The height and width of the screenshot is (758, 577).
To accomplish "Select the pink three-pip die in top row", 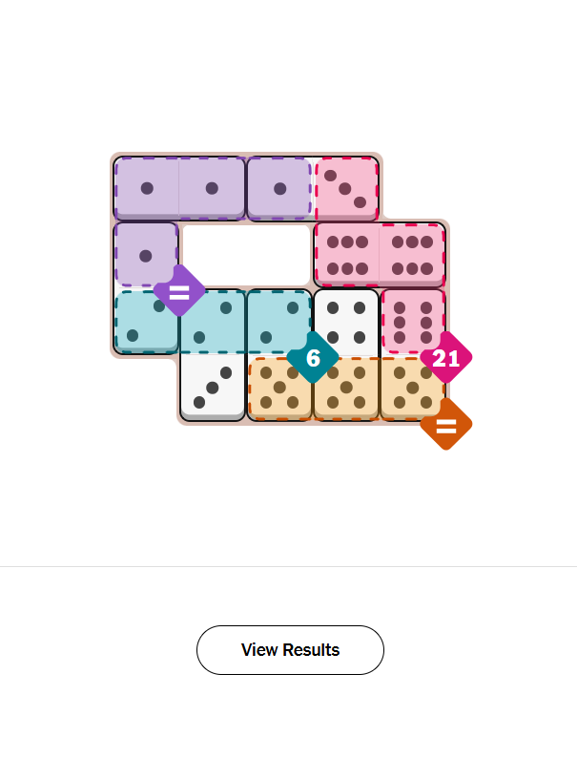I will point(346,188).
